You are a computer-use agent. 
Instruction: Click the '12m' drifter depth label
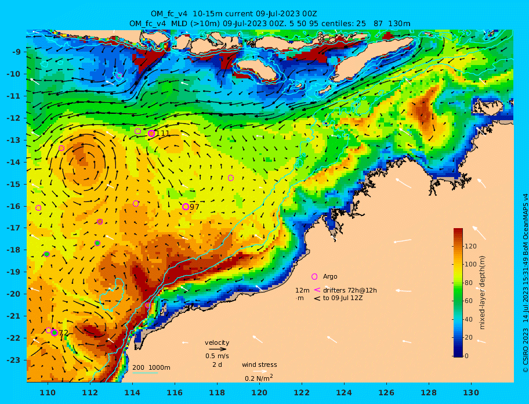302,290
